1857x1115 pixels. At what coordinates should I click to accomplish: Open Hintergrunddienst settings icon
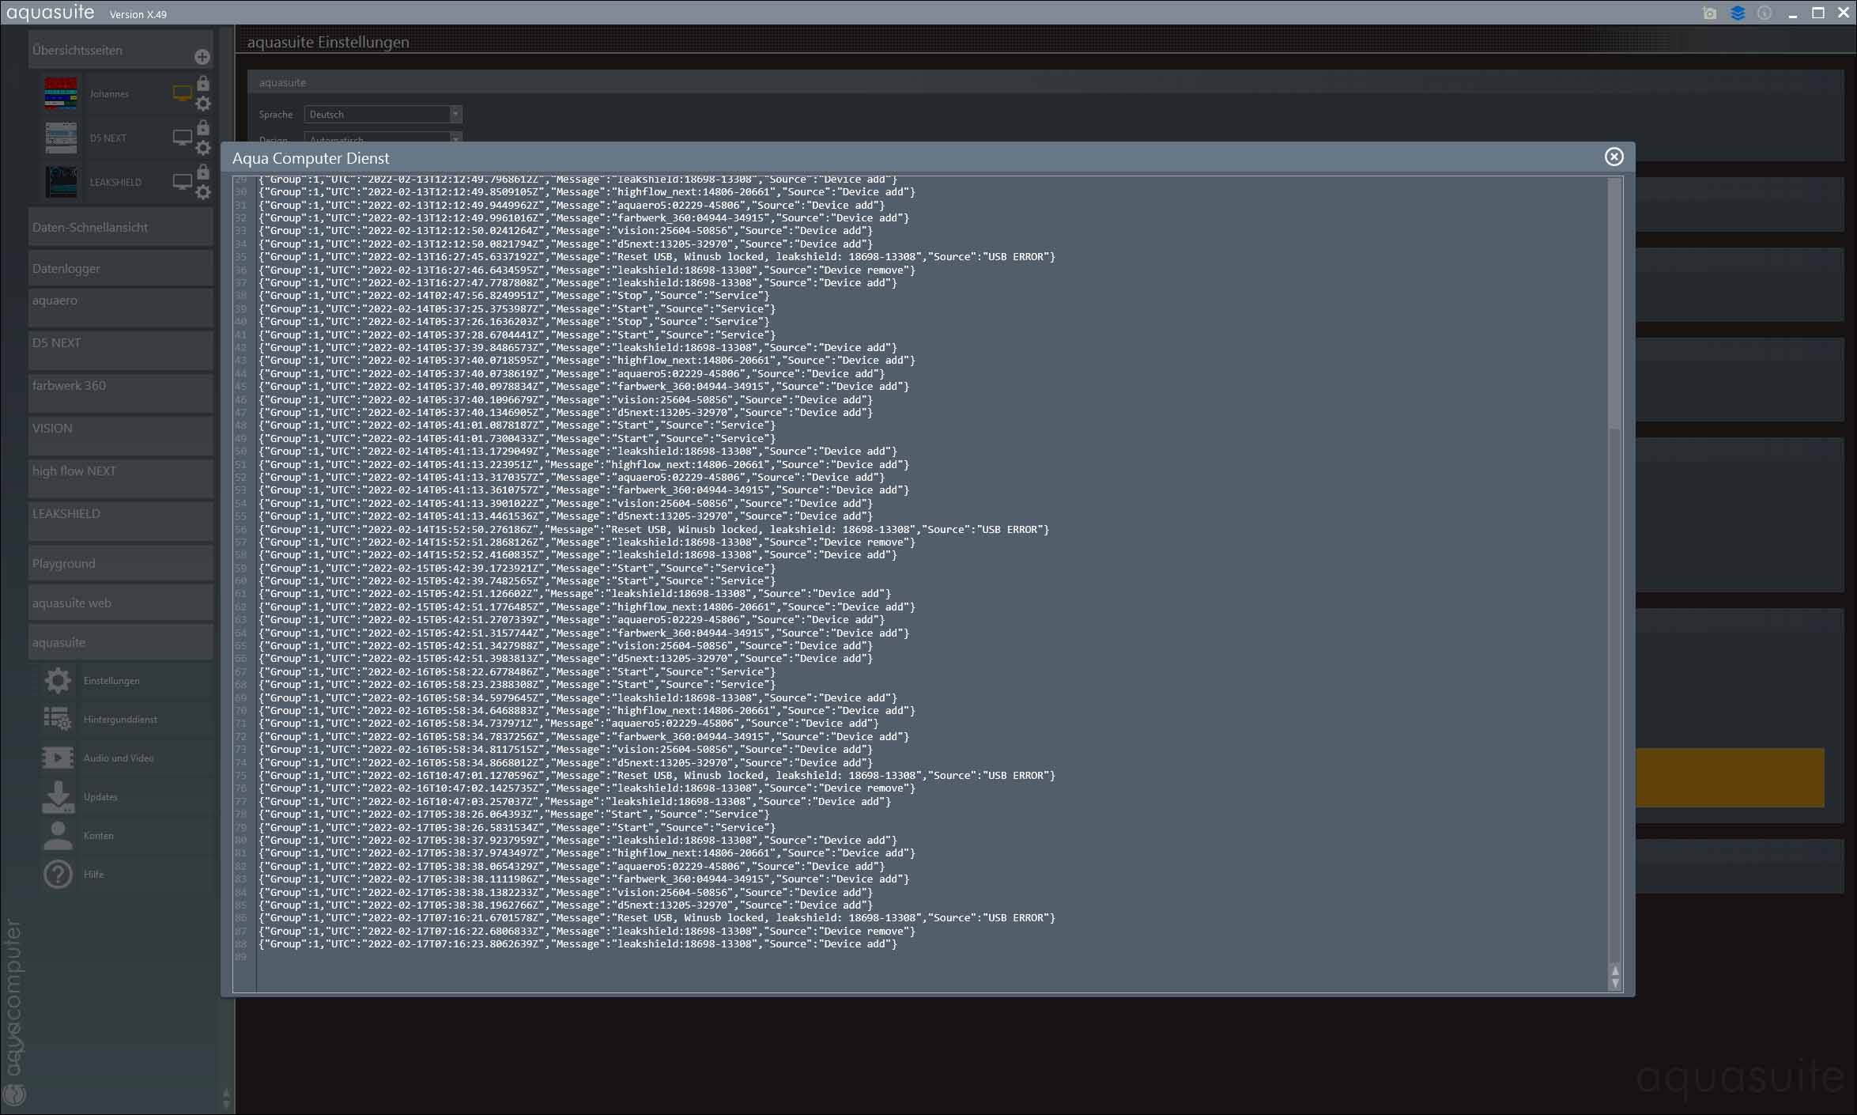(58, 719)
